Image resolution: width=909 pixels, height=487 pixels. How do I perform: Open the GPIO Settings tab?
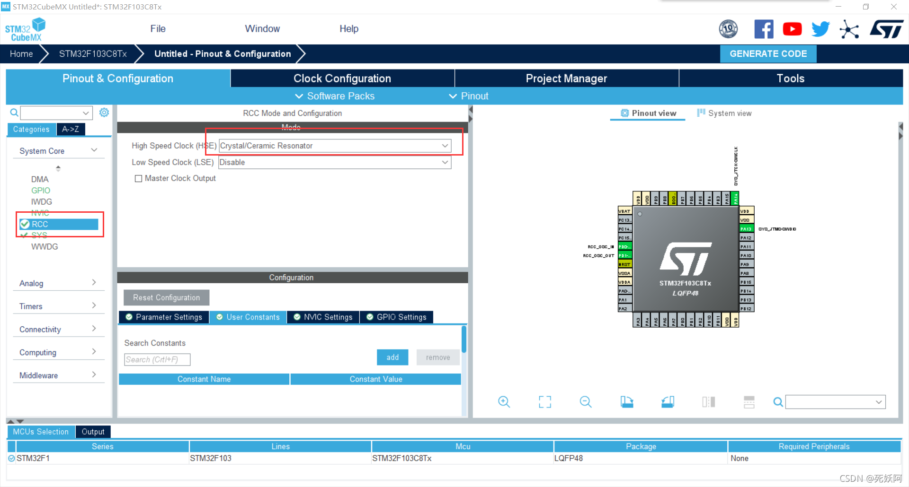pos(397,317)
